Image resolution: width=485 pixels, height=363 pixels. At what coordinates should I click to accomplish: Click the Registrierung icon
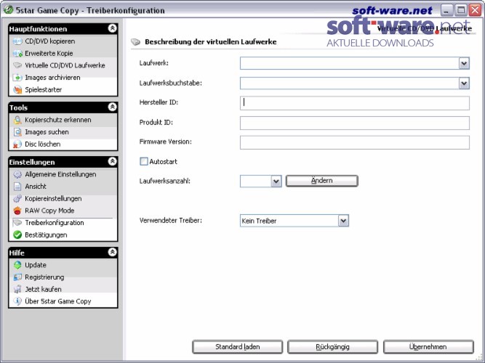[x=17, y=277]
